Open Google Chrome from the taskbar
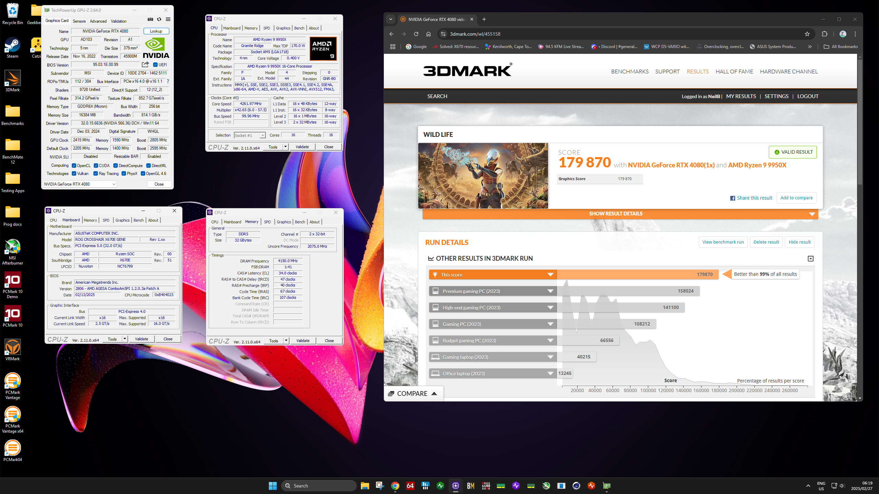879x494 pixels. (x=395, y=486)
